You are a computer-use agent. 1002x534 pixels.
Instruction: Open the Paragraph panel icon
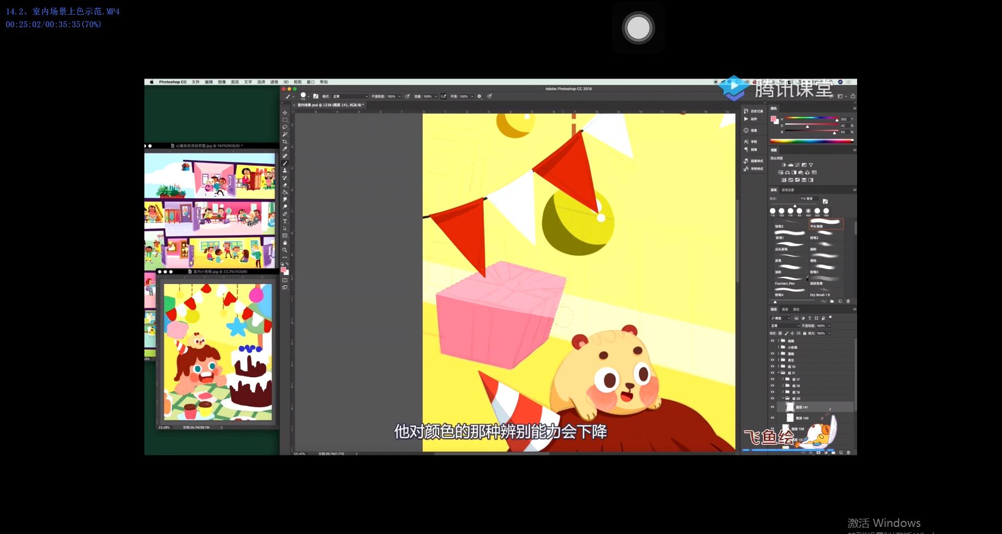click(746, 149)
